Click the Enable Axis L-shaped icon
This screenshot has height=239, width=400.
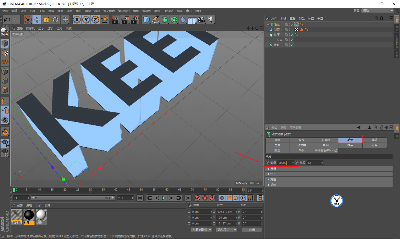(5, 102)
